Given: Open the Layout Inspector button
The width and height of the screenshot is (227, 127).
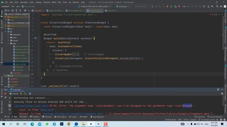Looking at the screenshot, I should click(x=215, y=117).
